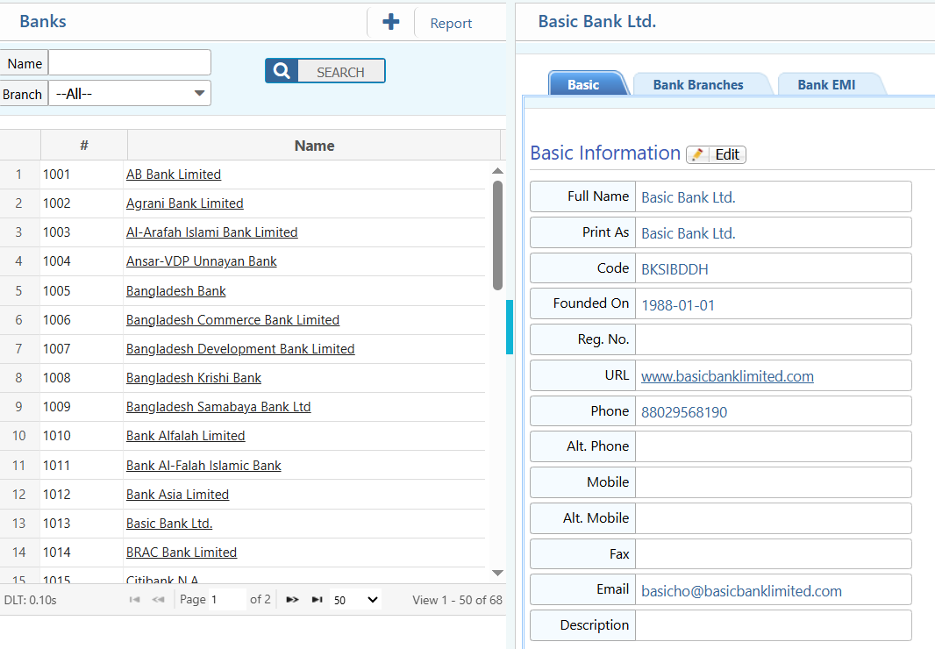Open the Bank EMI tab
This screenshot has width=935, height=649.
point(826,84)
